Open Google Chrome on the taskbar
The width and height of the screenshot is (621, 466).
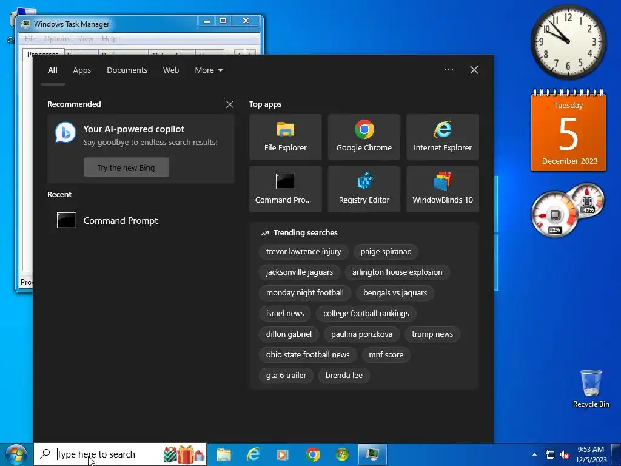(x=312, y=454)
